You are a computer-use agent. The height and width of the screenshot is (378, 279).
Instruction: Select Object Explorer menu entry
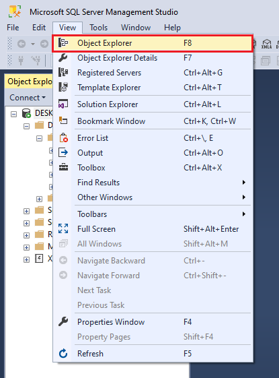(x=153, y=43)
